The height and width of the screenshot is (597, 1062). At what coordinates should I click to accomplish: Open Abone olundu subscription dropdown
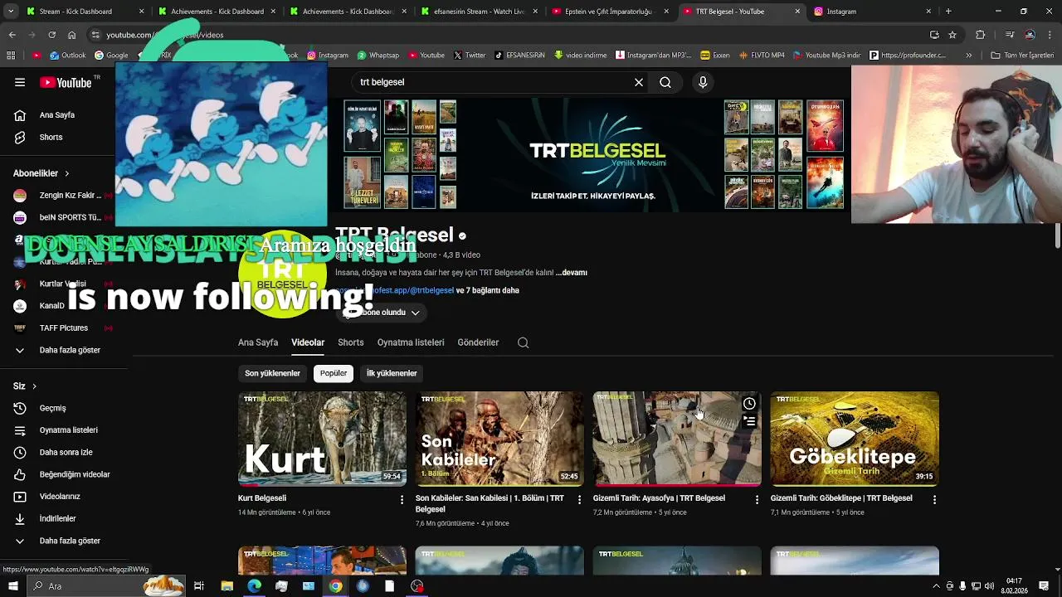coord(382,313)
